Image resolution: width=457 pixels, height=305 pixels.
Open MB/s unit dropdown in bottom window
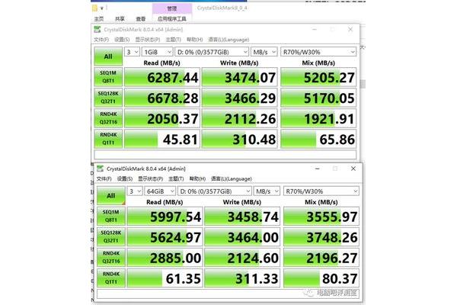point(267,191)
